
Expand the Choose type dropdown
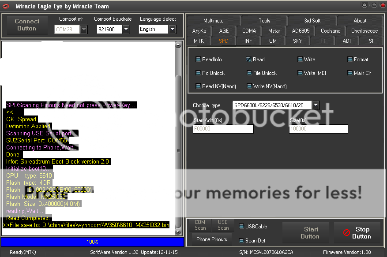(316, 105)
